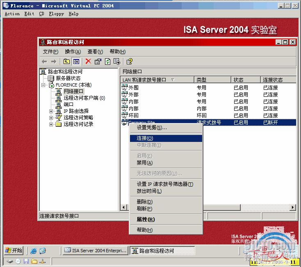Click the hard disk icon in VPC status bar
The width and height of the screenshot is (301, 267).
click(x=9, y=261)
